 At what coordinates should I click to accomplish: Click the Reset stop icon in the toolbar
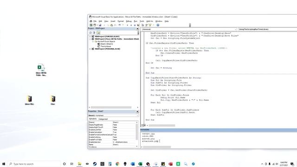(135, 25)
